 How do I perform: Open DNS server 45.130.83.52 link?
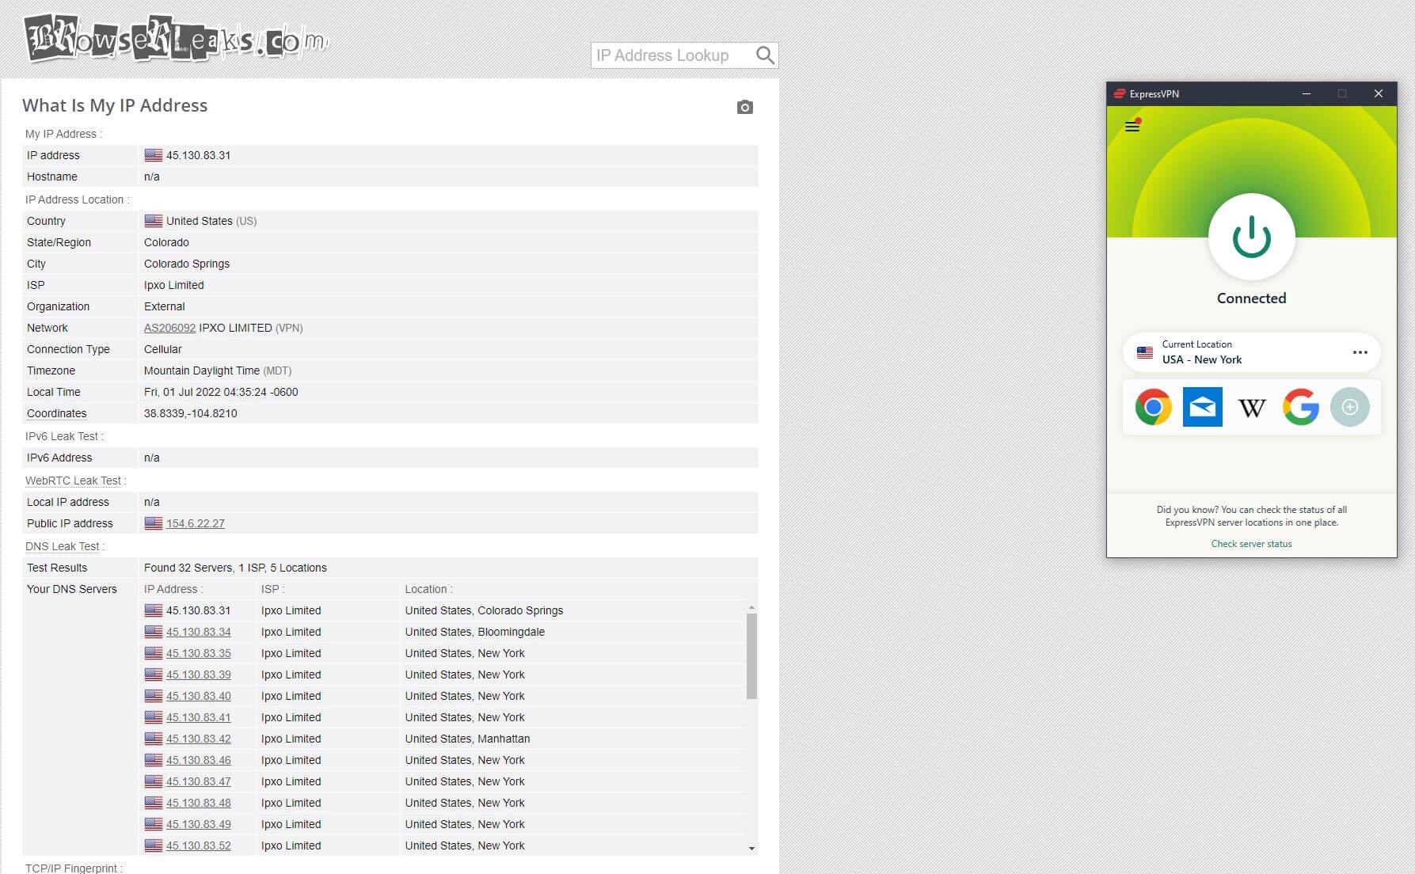coord(198,845)
